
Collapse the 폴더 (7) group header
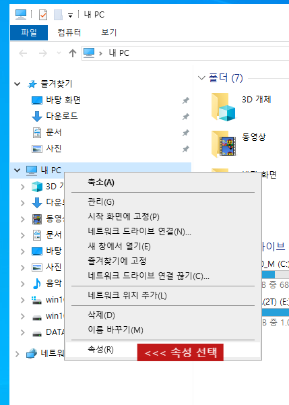[201, 77]
